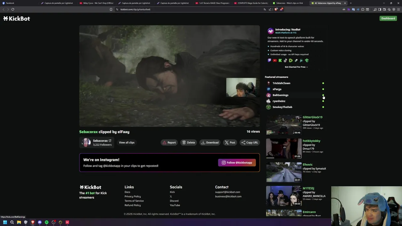Copy the clip URL
The height and width of the screenshot is (226, 402).
click(250, 143)
